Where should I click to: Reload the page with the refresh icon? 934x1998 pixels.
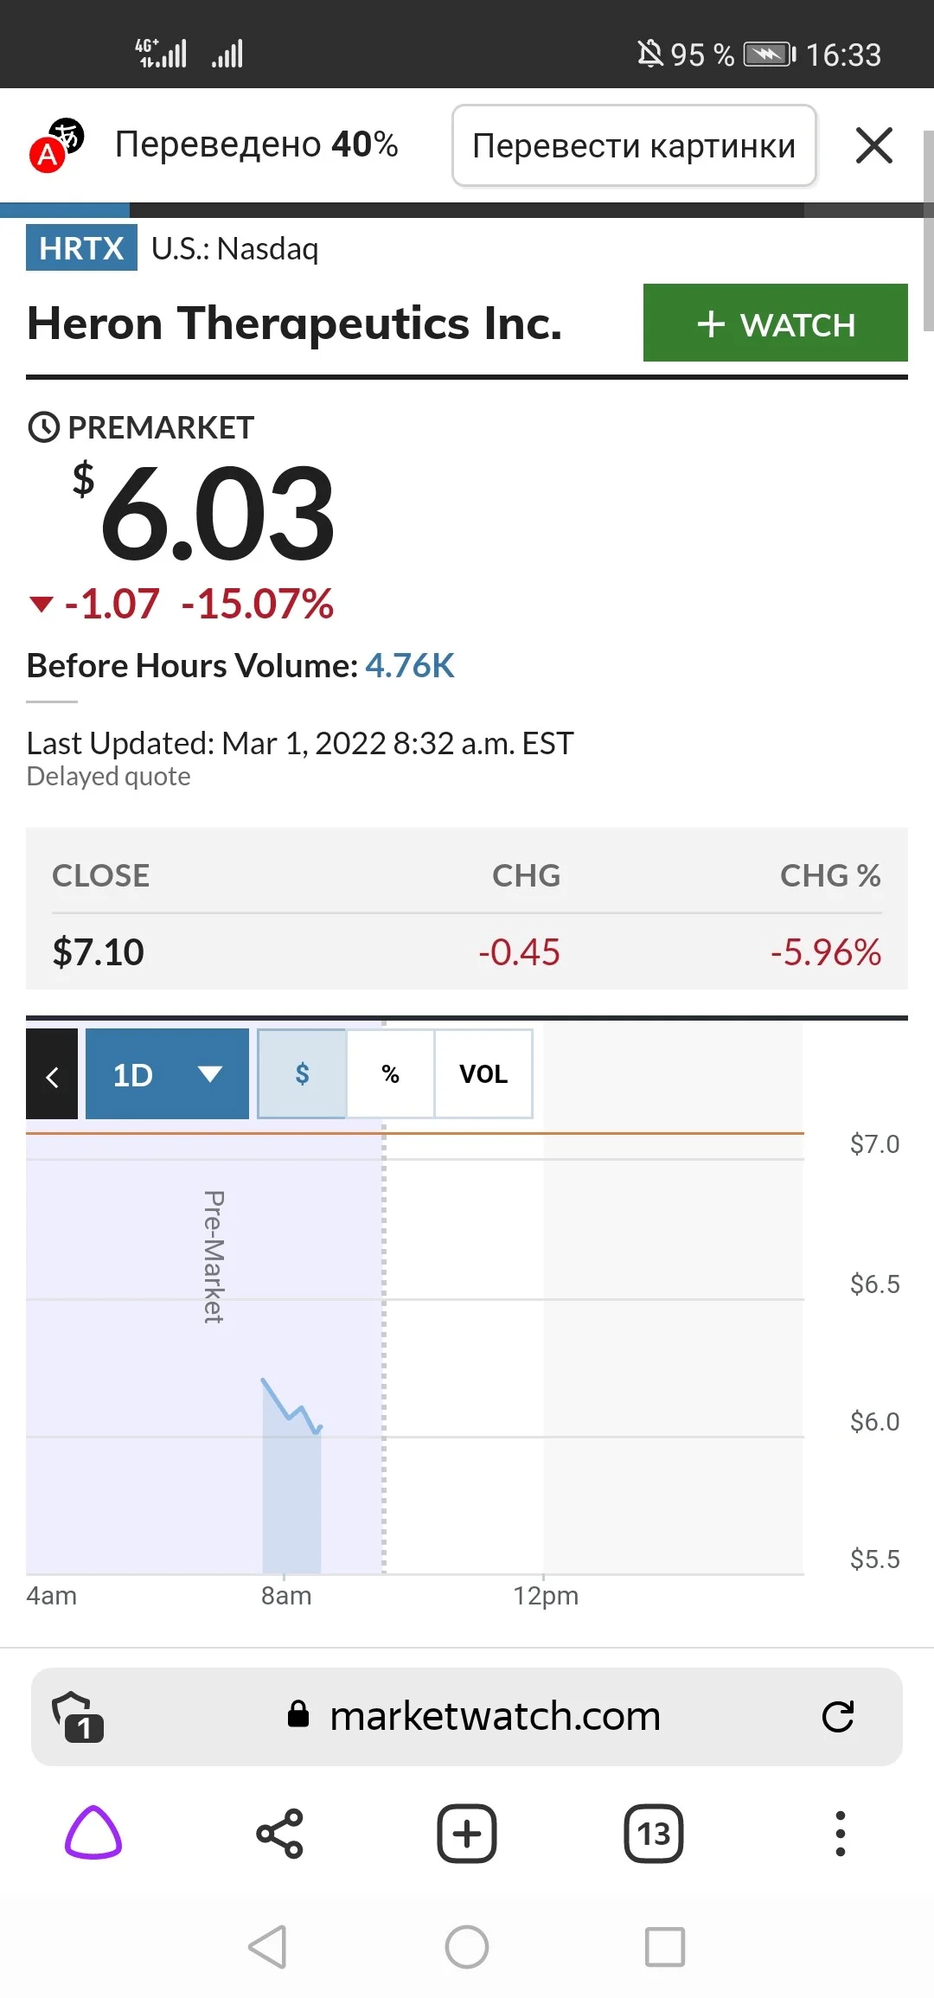(x=837, y=1716)
